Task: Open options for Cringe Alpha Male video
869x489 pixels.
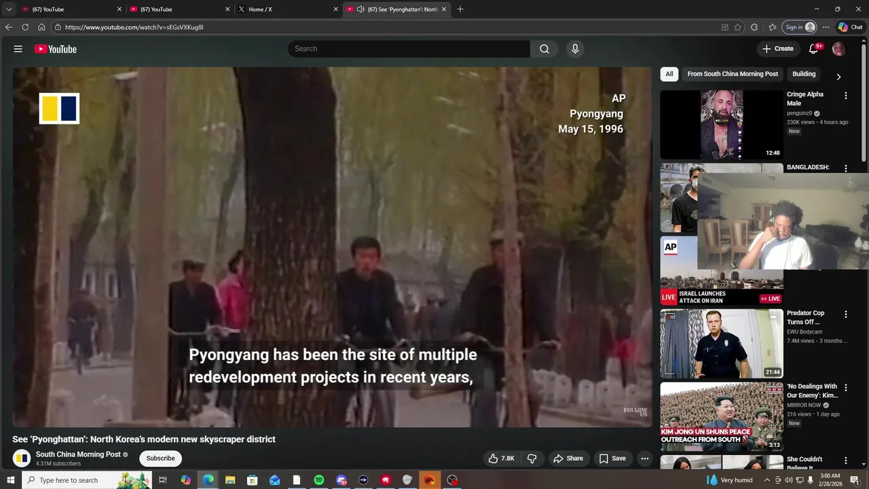Action: 846,96
